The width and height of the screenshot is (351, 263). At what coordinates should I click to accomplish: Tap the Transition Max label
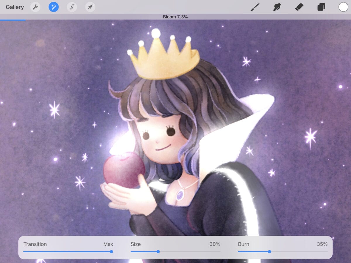[108, 244]
